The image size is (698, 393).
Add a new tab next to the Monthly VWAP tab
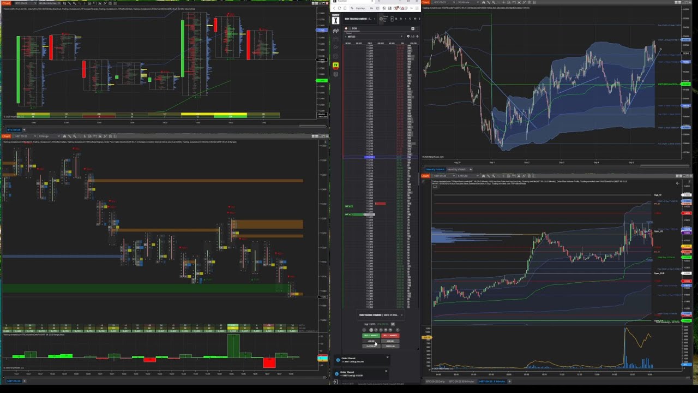[x=471, y=169]
